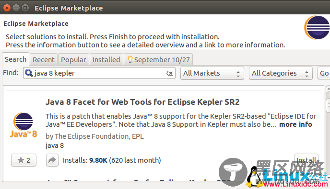Open the All Categories dropdown
This screenshot has width=330, height=189.
coord(281,73)
